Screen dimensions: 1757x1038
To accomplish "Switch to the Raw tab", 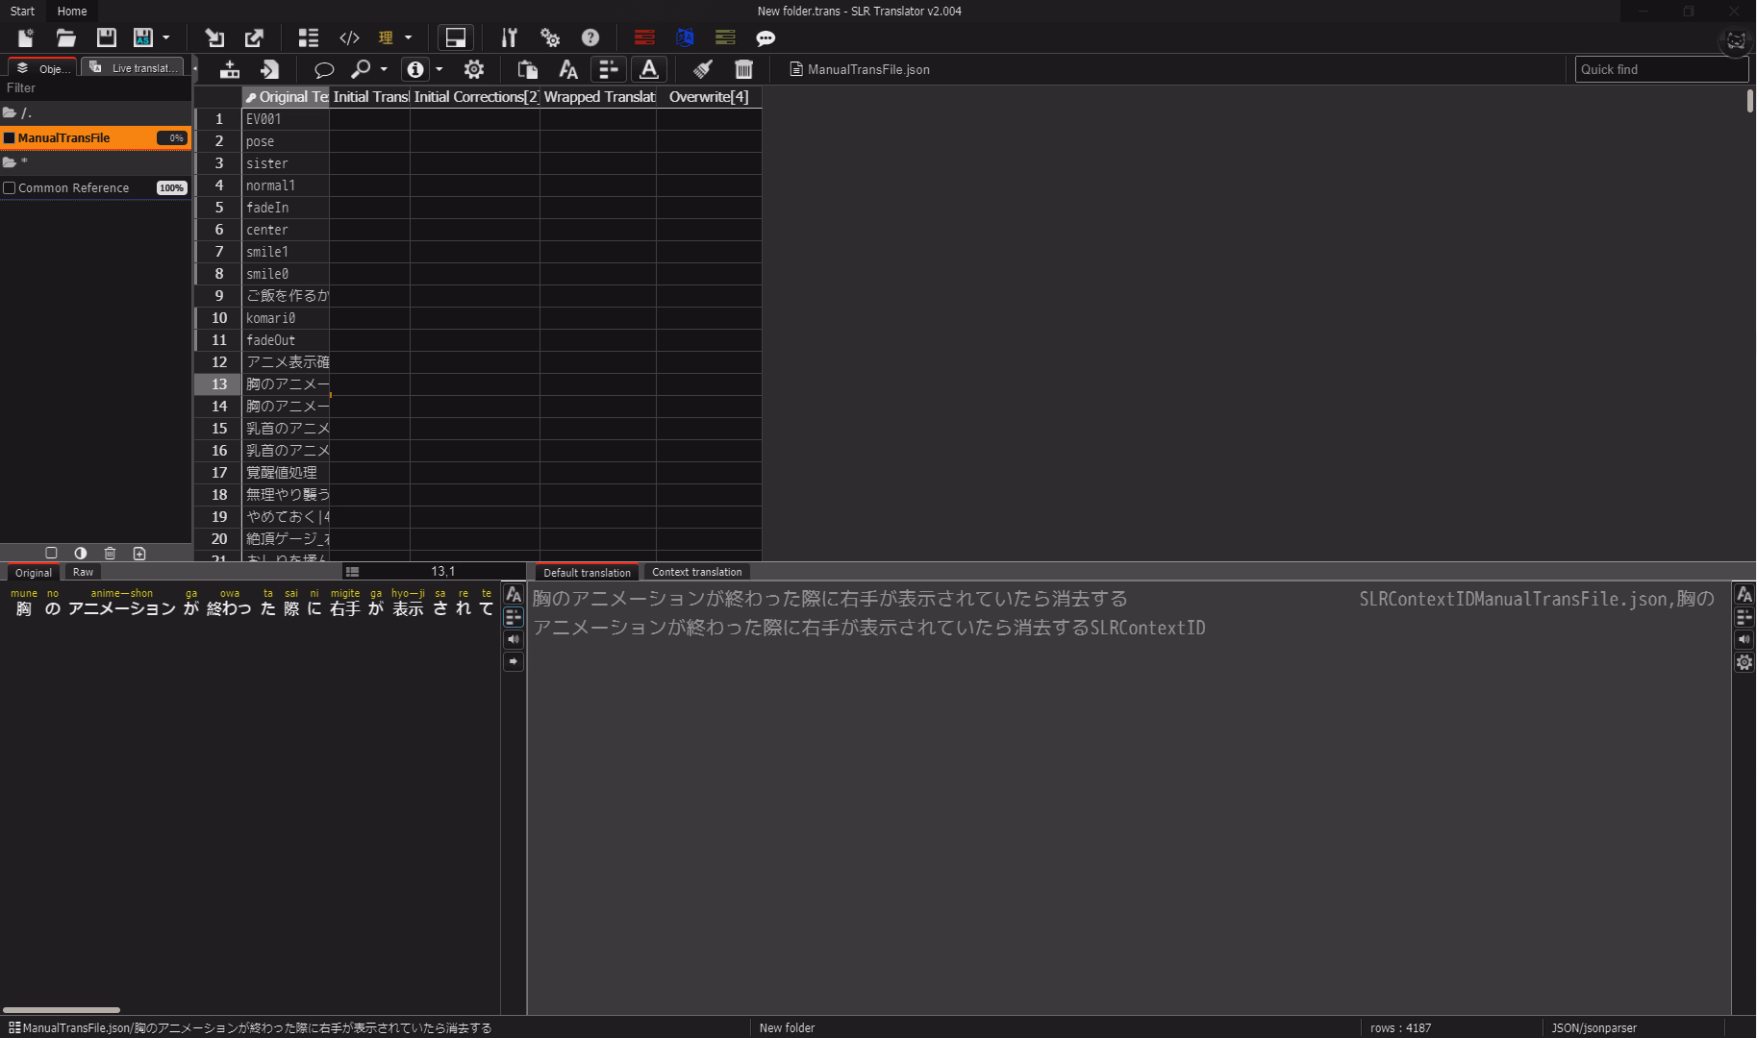I will coord(83,572).
